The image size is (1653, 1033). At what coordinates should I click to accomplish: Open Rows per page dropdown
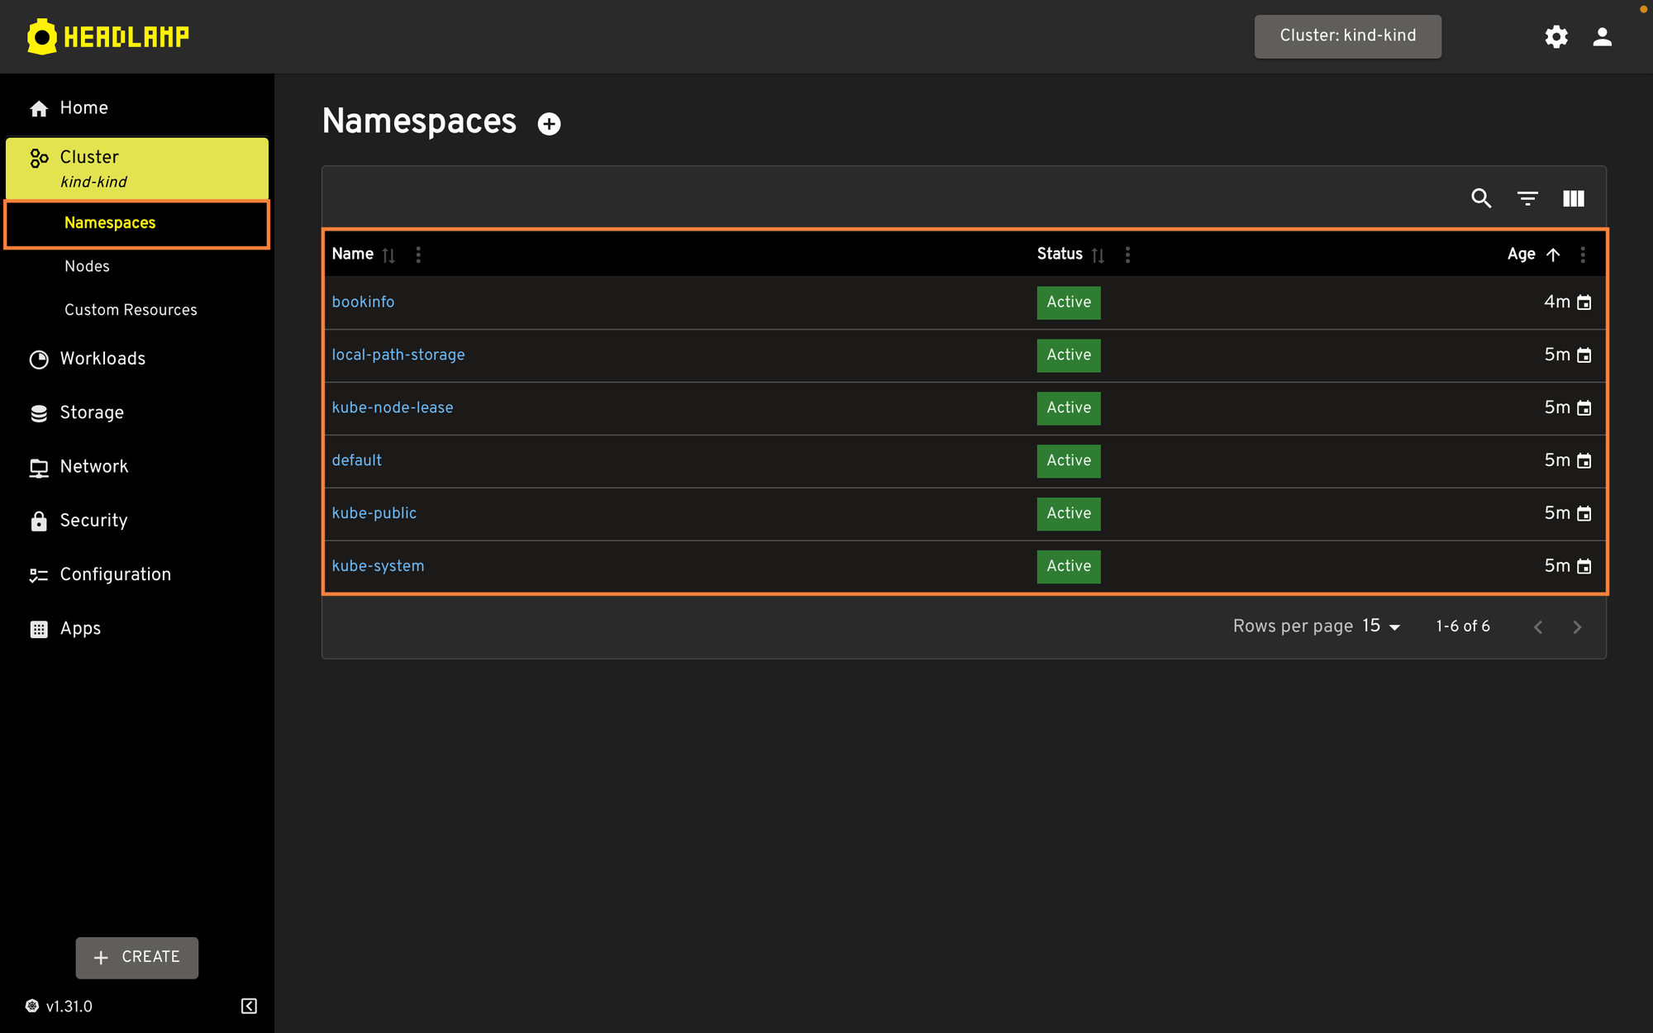1381,626
